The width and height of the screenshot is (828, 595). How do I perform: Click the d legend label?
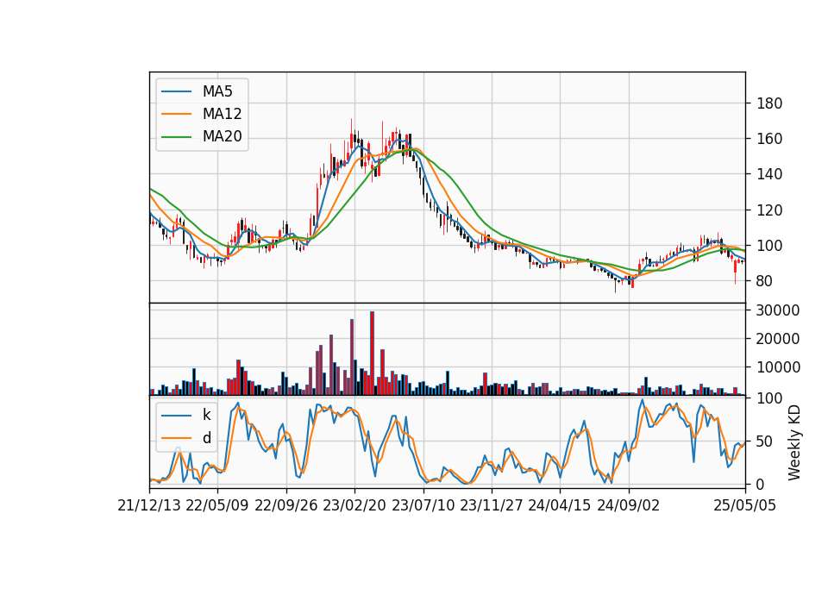(x=207, y=438)
